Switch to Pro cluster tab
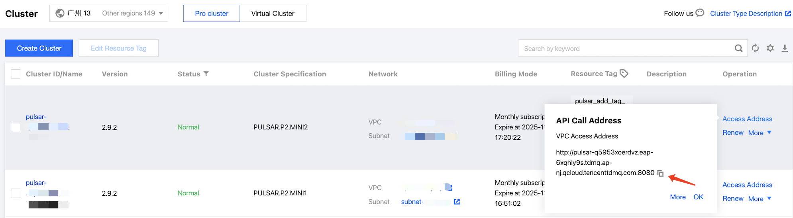This screenshot has width=793, height=218. (x=212, y=14)
